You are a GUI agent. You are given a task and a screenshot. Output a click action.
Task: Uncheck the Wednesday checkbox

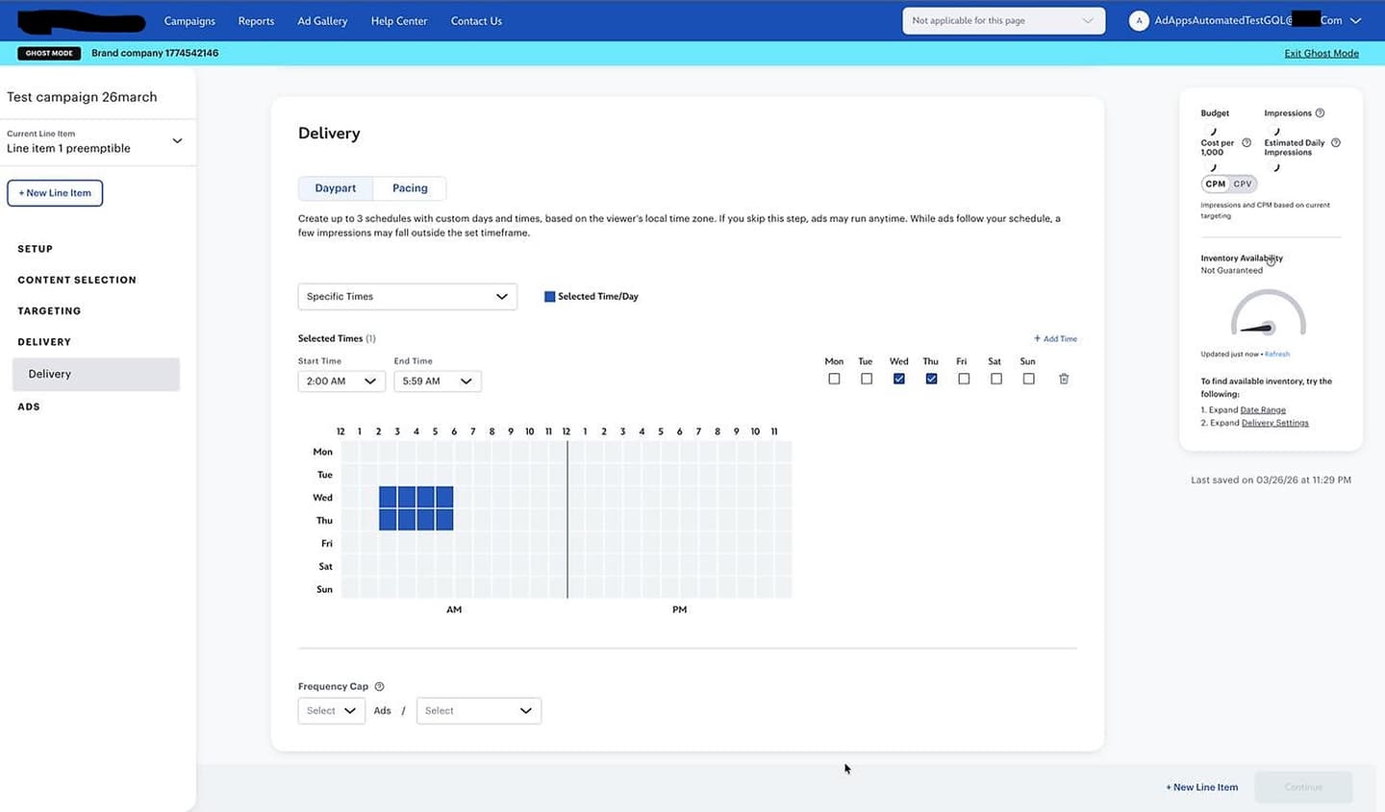coord(898,378)
